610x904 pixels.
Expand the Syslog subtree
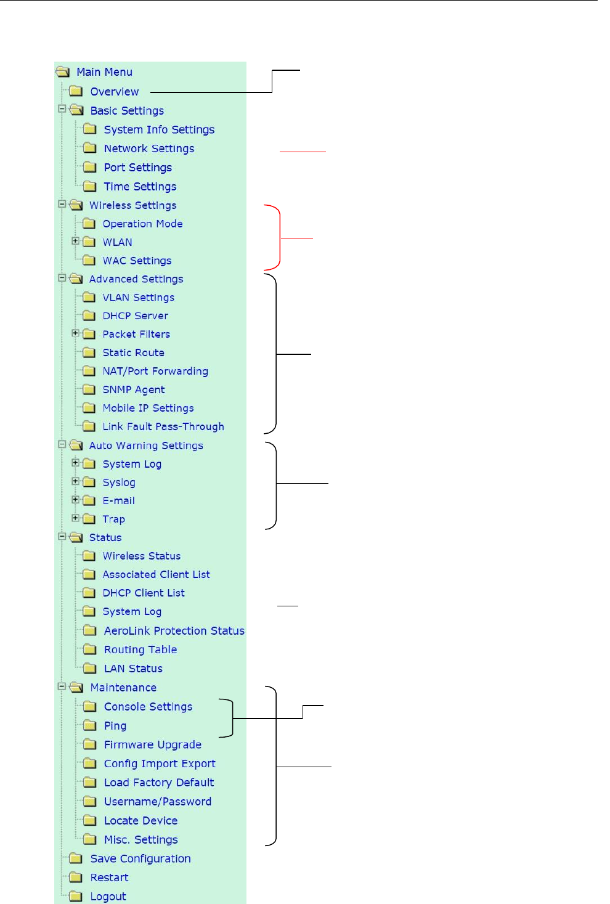[75, 481]
